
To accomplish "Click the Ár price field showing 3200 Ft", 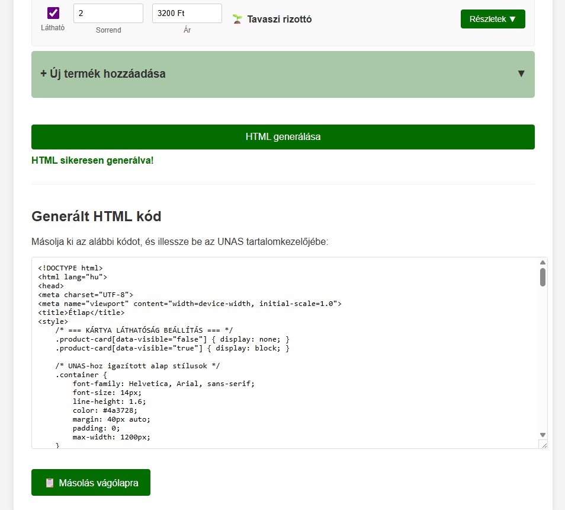I will pyautogui.click(x=187, y=13).
